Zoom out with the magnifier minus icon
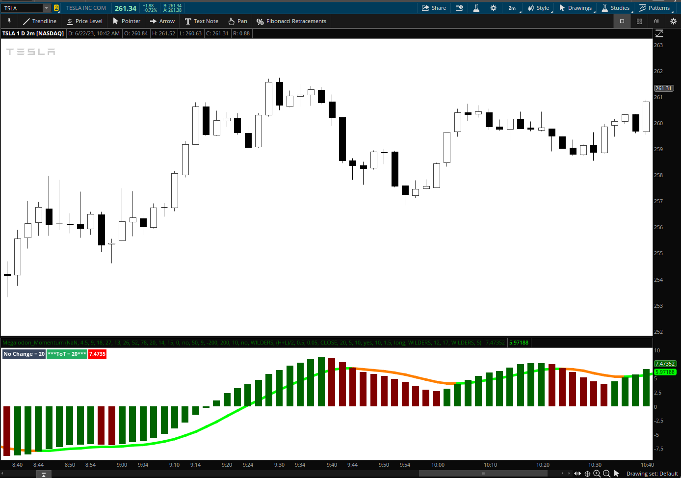Image resolution: width=681 pixels, height=478 pixels. 607,474
